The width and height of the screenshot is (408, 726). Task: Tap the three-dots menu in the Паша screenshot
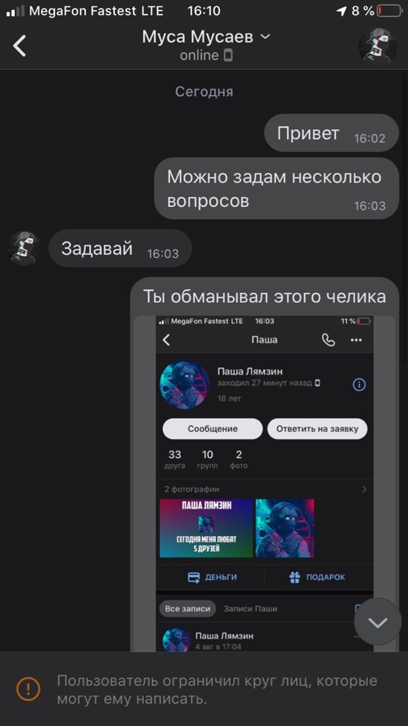[x=356, y=340]
